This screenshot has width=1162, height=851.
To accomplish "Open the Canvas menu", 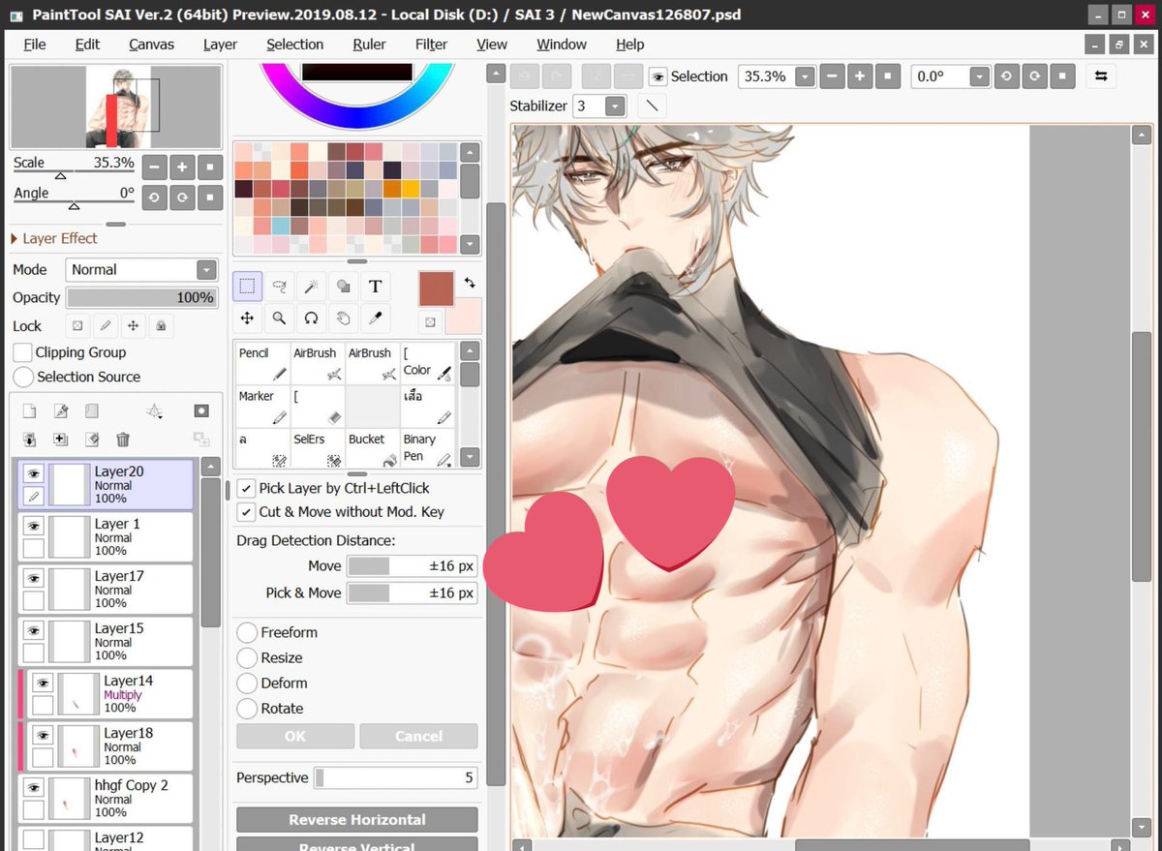I will coord(151,45).
